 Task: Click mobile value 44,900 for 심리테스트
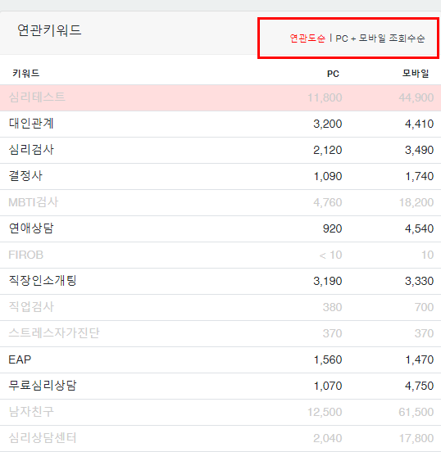[416, 97]
